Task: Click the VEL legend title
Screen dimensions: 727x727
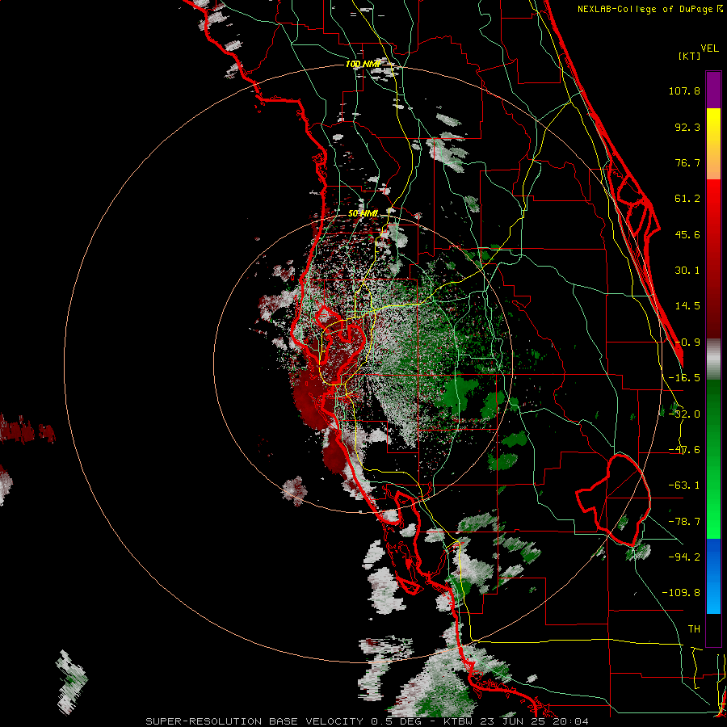Action: click(x=709, y=48)
